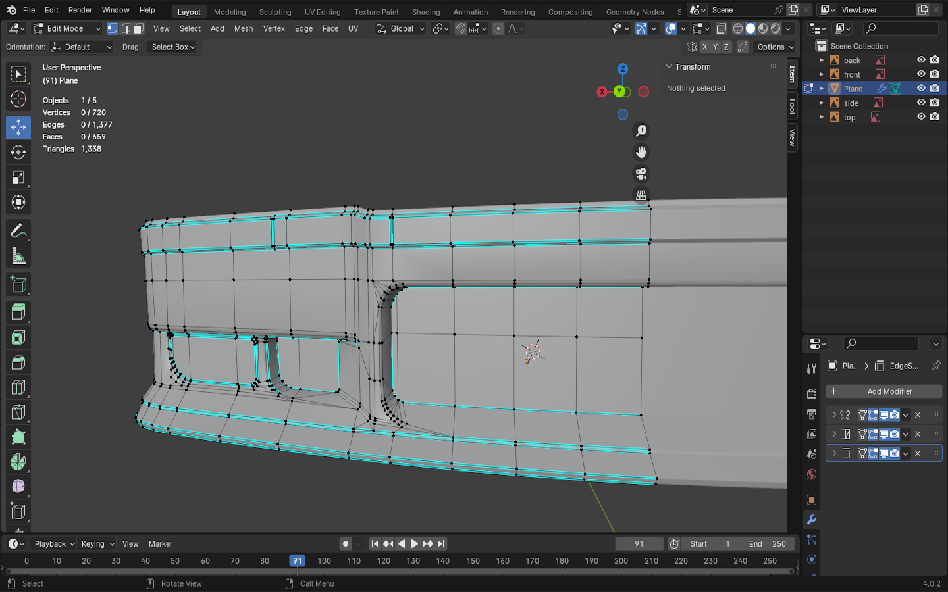Disable rendering for the top collection
This screenshot has height=592, width=948.
click(x=934, y=117)
